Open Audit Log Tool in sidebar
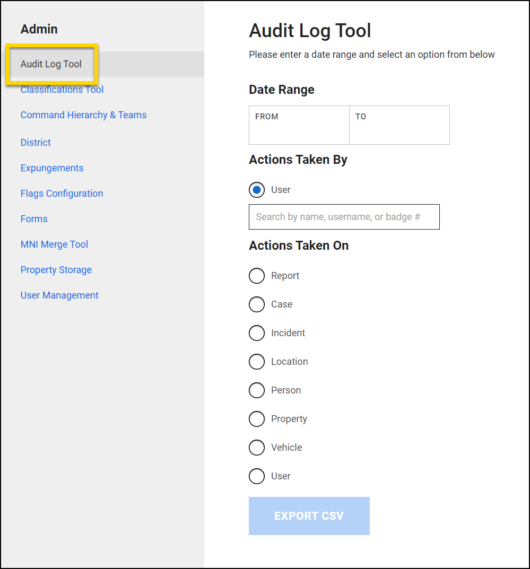530x569 pixels. pos(51,64)
